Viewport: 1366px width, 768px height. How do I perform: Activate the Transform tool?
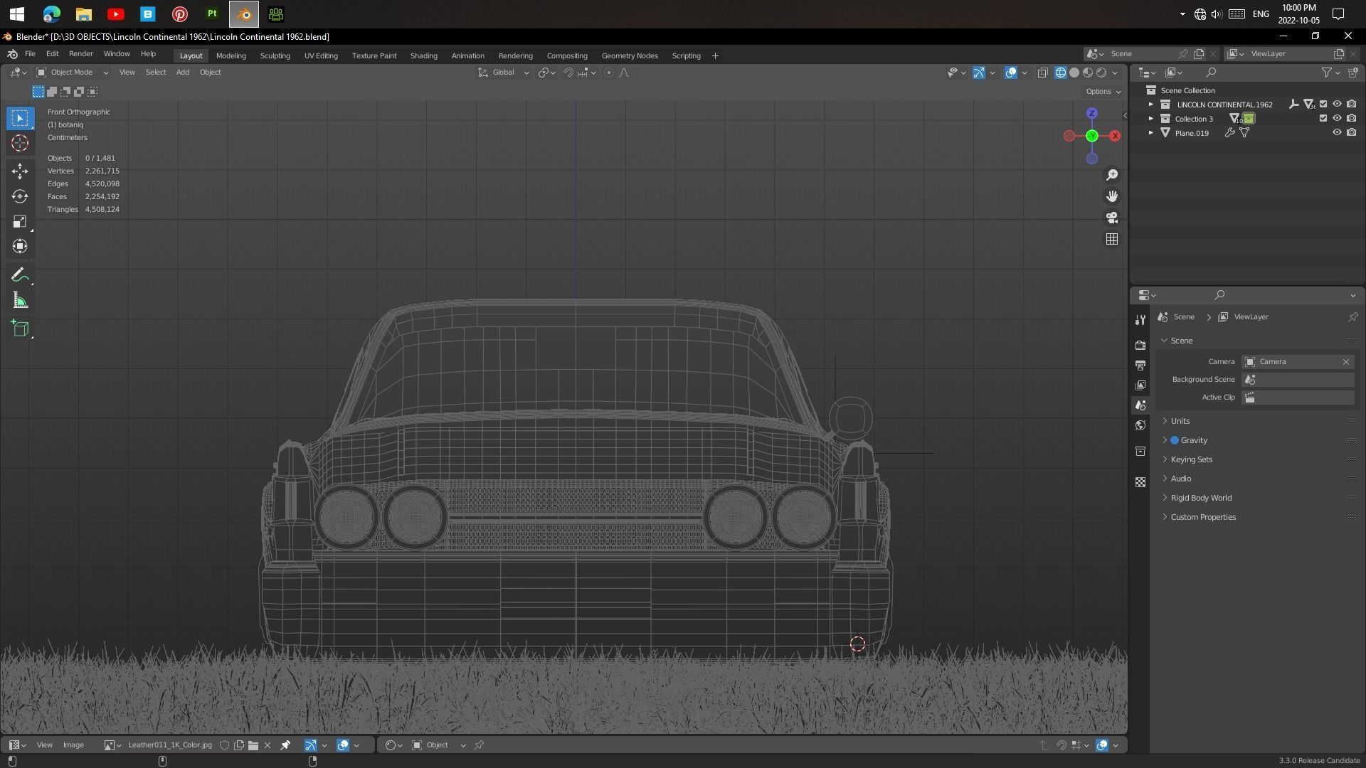click(20, 246)
